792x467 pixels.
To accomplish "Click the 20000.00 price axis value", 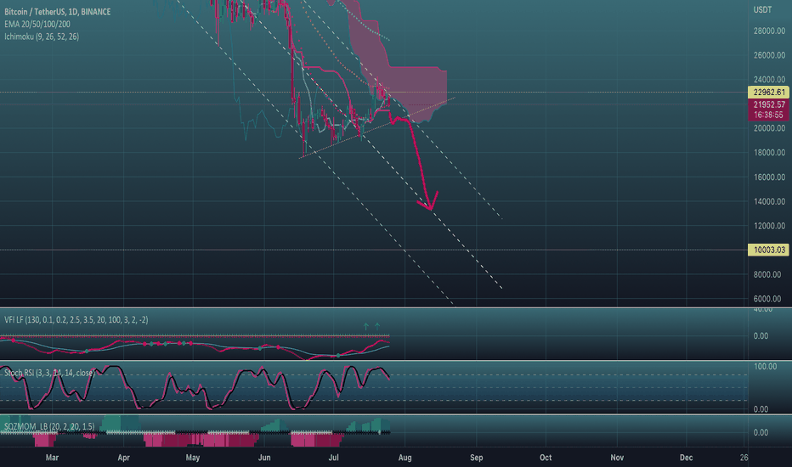I will (769, 128).
